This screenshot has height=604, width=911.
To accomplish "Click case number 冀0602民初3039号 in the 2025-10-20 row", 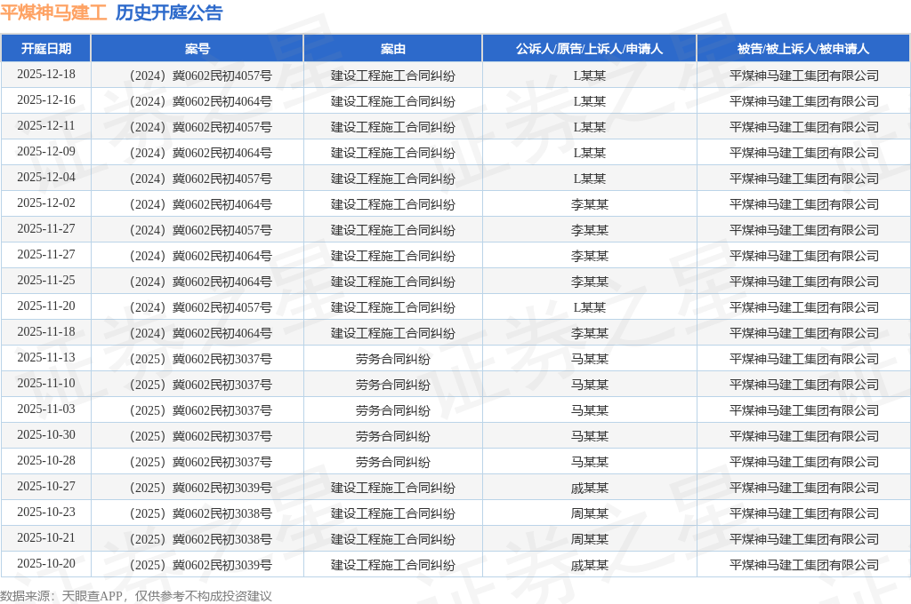I will (198, 565).
